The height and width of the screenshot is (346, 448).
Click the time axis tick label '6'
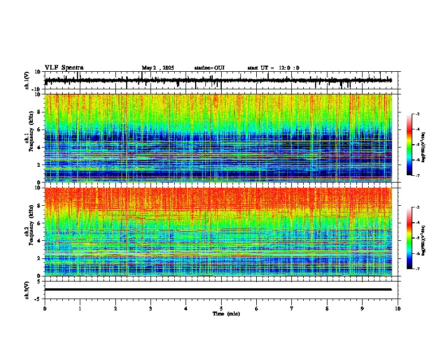click(257, 308)
